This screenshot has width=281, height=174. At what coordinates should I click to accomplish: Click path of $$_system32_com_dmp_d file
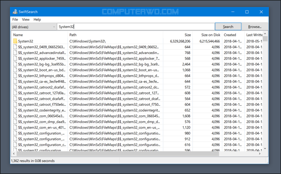114,122
